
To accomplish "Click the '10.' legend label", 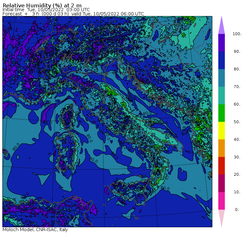I will click(237, 192).
